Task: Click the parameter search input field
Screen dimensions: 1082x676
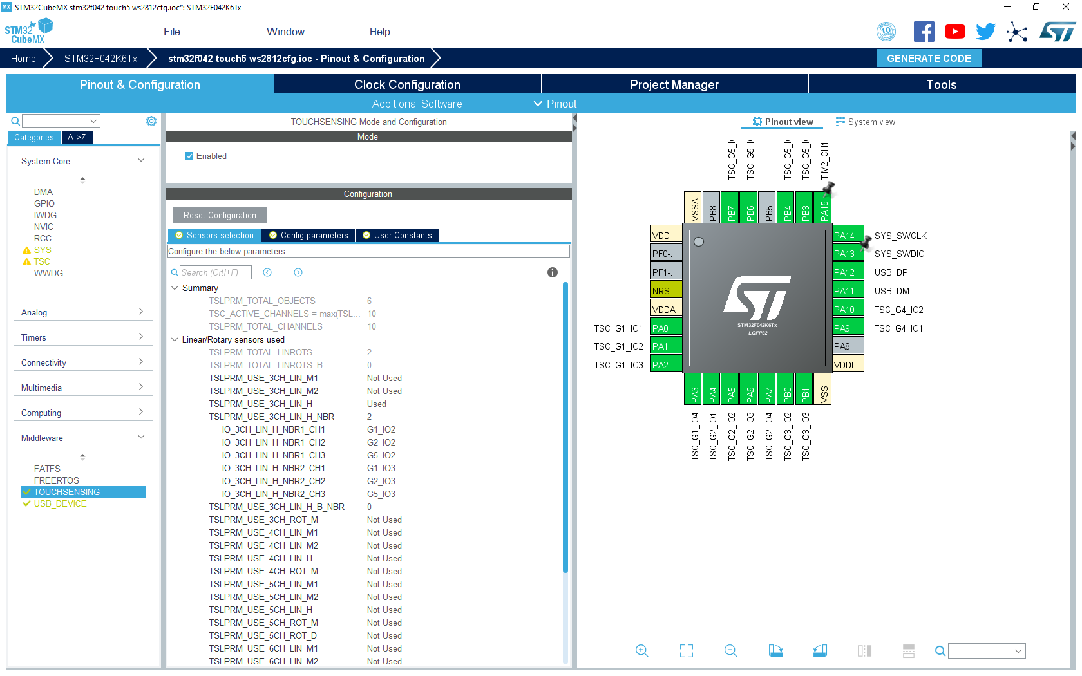Action: [216, 272]
